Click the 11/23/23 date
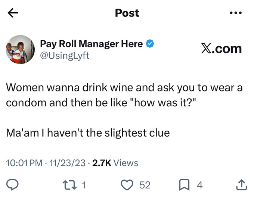The image size is (254, 206). click(x=67, y=163)
